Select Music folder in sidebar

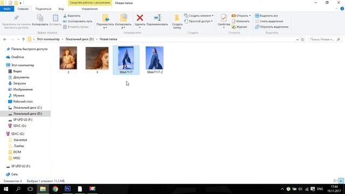click(x=16, y=95)
